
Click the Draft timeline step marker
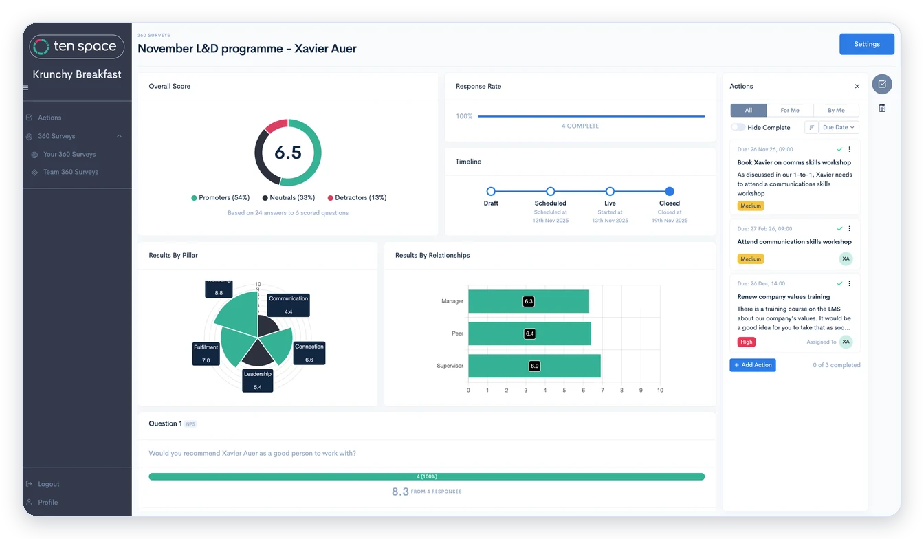[x=491, y=192]
